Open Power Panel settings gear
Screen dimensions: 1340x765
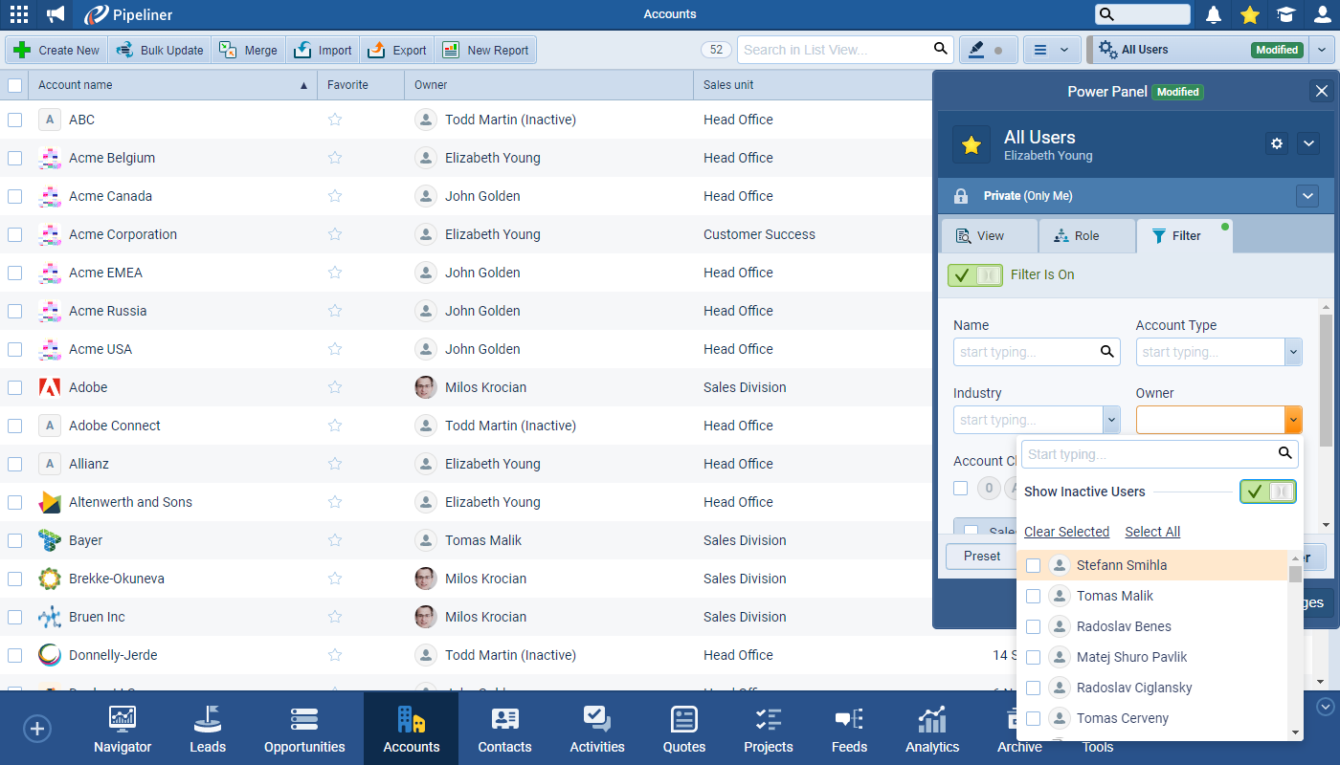1276,143
